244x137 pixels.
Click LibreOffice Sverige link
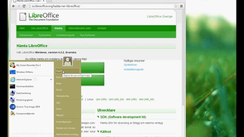[159, 16]
